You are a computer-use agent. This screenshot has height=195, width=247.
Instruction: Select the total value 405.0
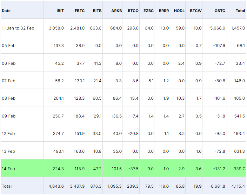pos(239,98)
